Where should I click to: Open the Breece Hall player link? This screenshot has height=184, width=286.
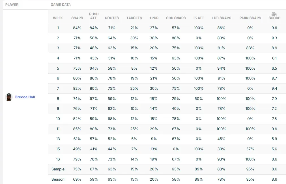[x=25, y=97]
